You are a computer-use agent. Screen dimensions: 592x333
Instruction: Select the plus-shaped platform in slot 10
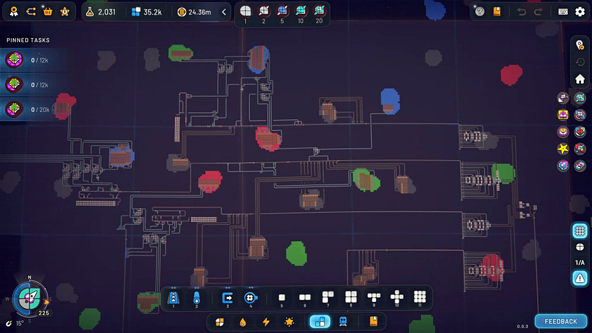click(x=397, y=298)
